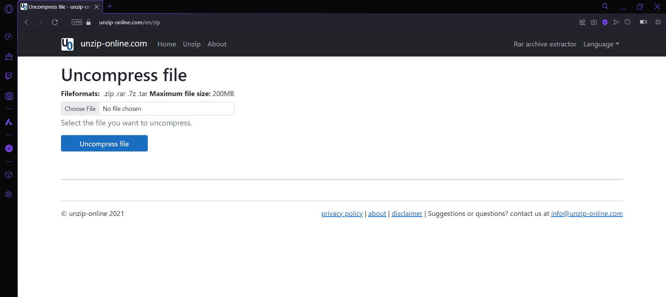This screenshot has width=666, height=297.
Task: Click the battery saver icon
Action: (x=643, y=22)
